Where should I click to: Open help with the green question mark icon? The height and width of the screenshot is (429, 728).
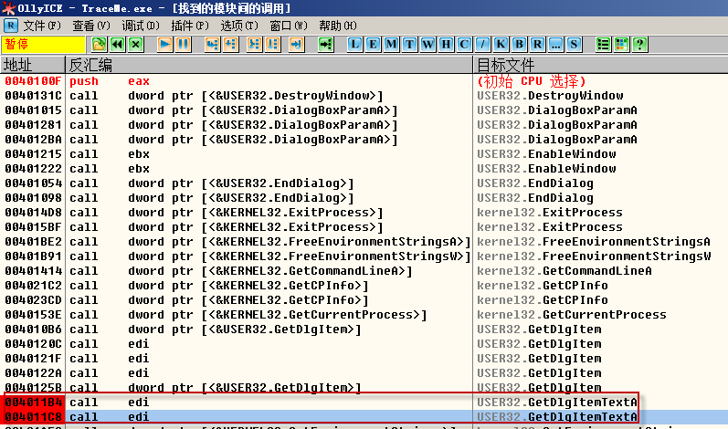[640, 45]
